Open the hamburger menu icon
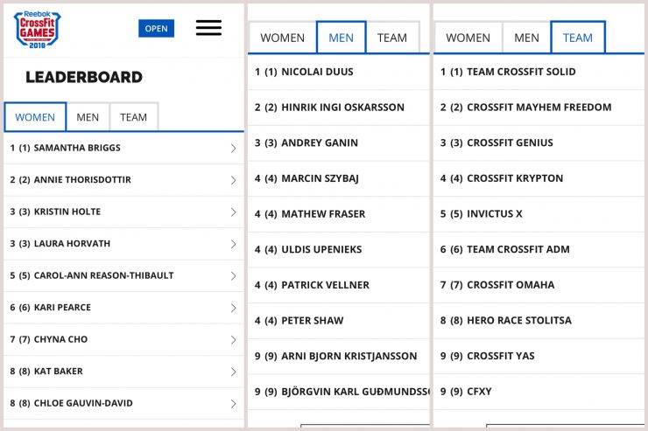Screen dimensions: 648x431 pyautogui.click(x=208, y=28)
